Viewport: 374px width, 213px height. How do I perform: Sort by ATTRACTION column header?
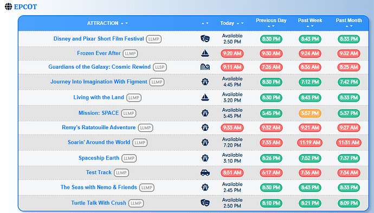point(107,23)
